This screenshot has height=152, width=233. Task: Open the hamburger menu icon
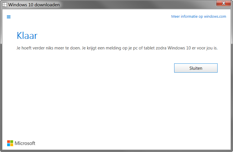(x=9, y=17)
